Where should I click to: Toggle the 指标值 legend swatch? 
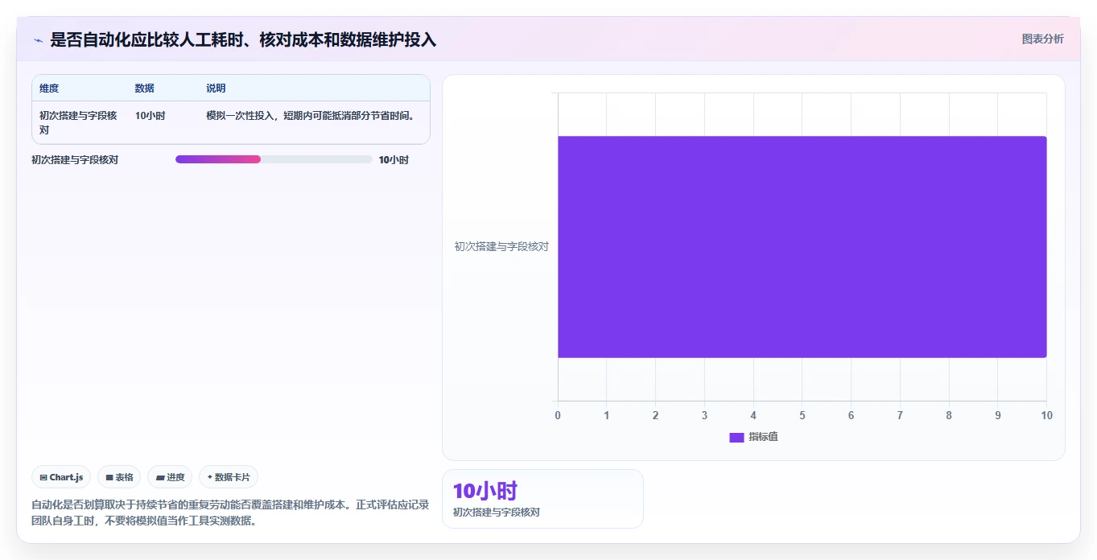coord(736,437)
